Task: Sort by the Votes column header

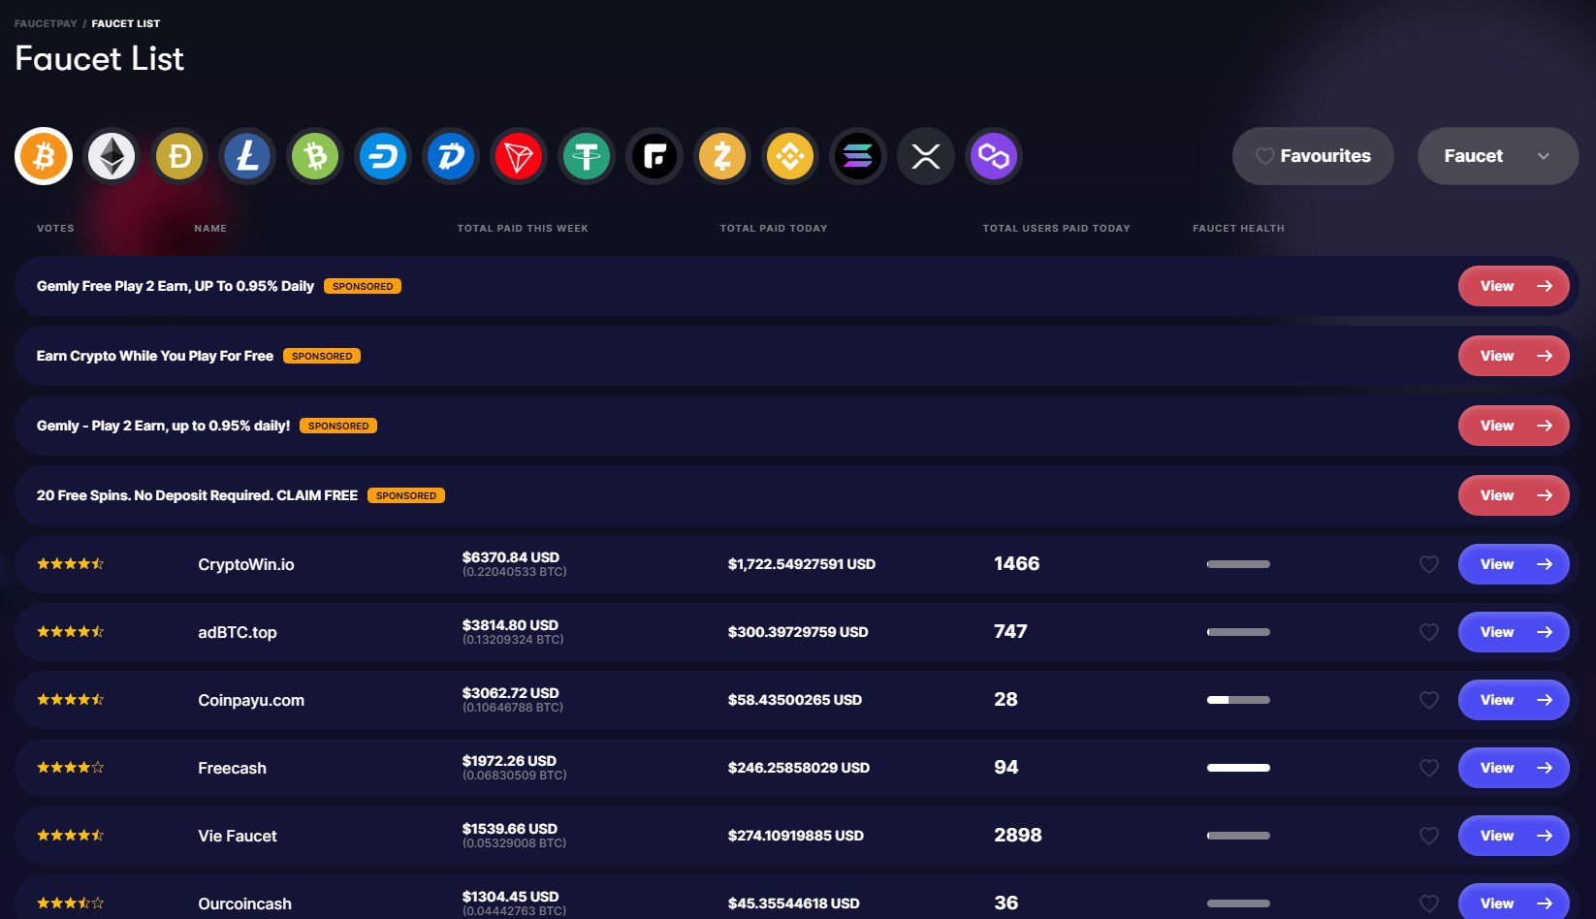Action: (x=55, y=229)
